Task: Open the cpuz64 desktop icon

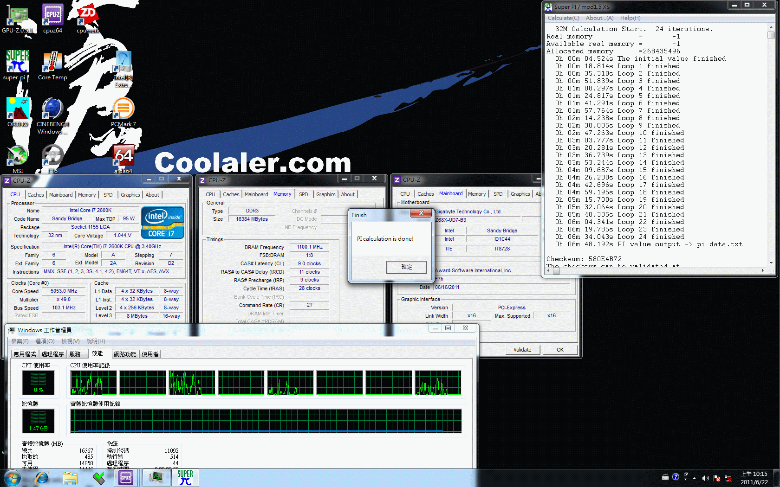Action: tap(52, 19)
